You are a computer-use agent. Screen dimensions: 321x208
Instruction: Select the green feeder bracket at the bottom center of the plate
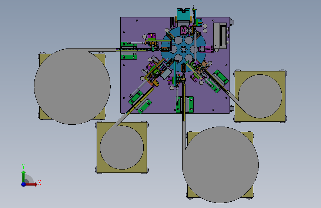coord(185,104)
